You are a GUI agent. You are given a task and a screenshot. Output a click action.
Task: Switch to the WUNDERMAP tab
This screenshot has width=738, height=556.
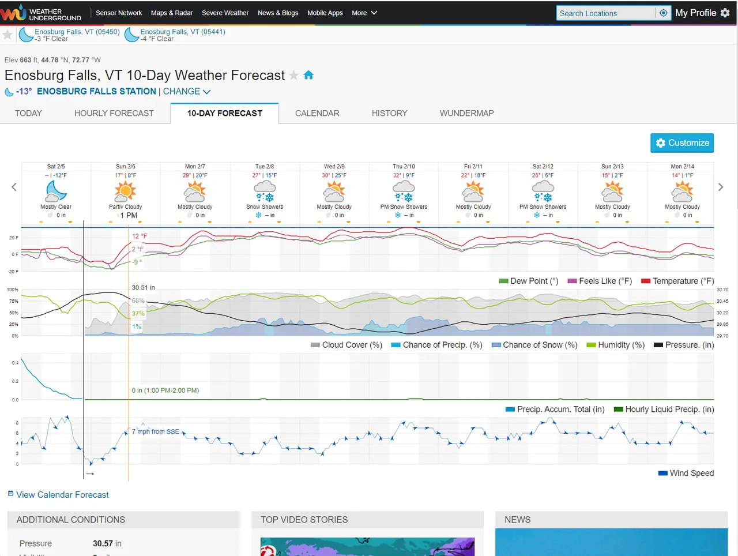click(x=467, y=113)
